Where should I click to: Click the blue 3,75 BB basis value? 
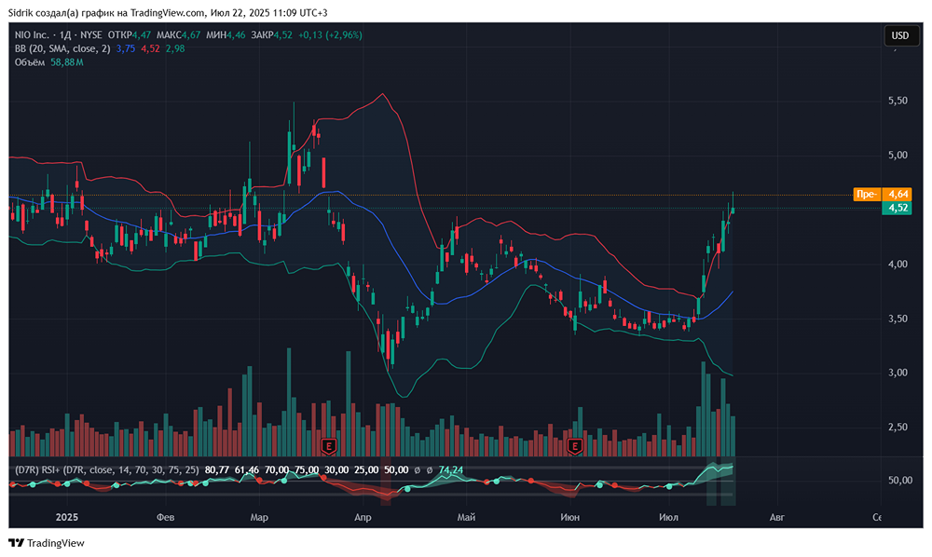click(x=126, y=48)
